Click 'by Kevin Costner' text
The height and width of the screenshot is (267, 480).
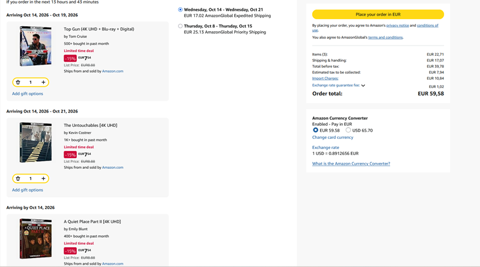[77, 133]
